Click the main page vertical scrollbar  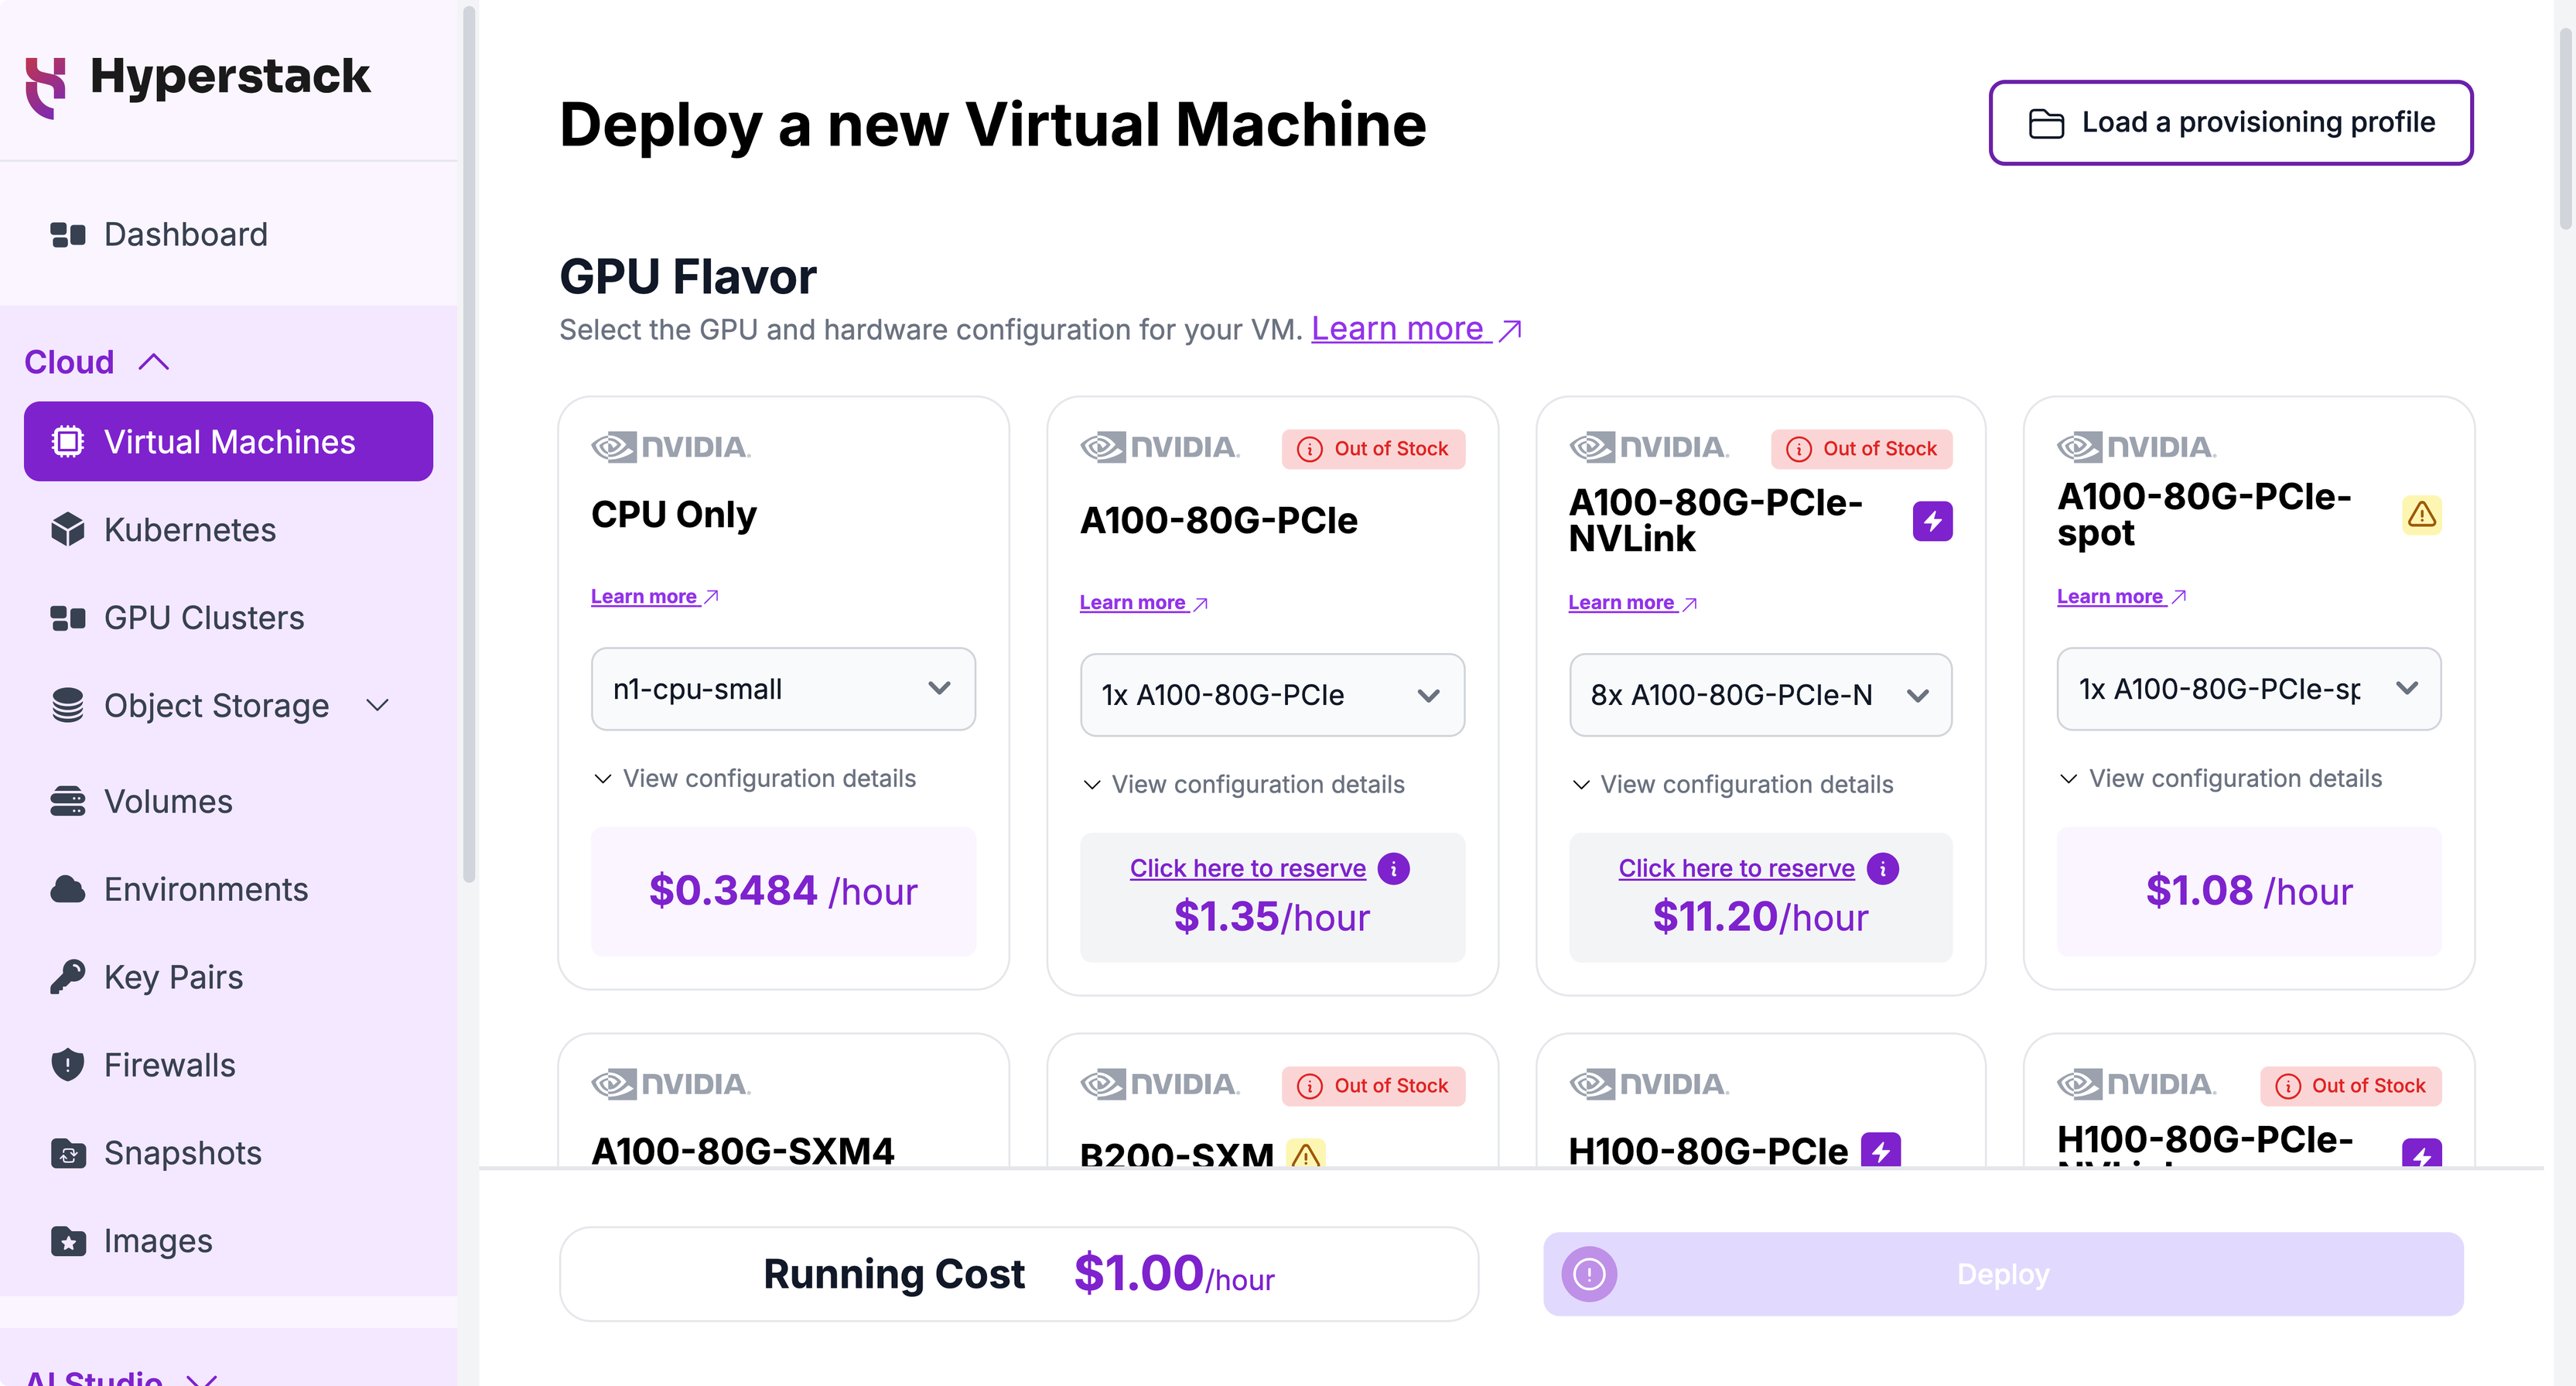coord(2566,130)
